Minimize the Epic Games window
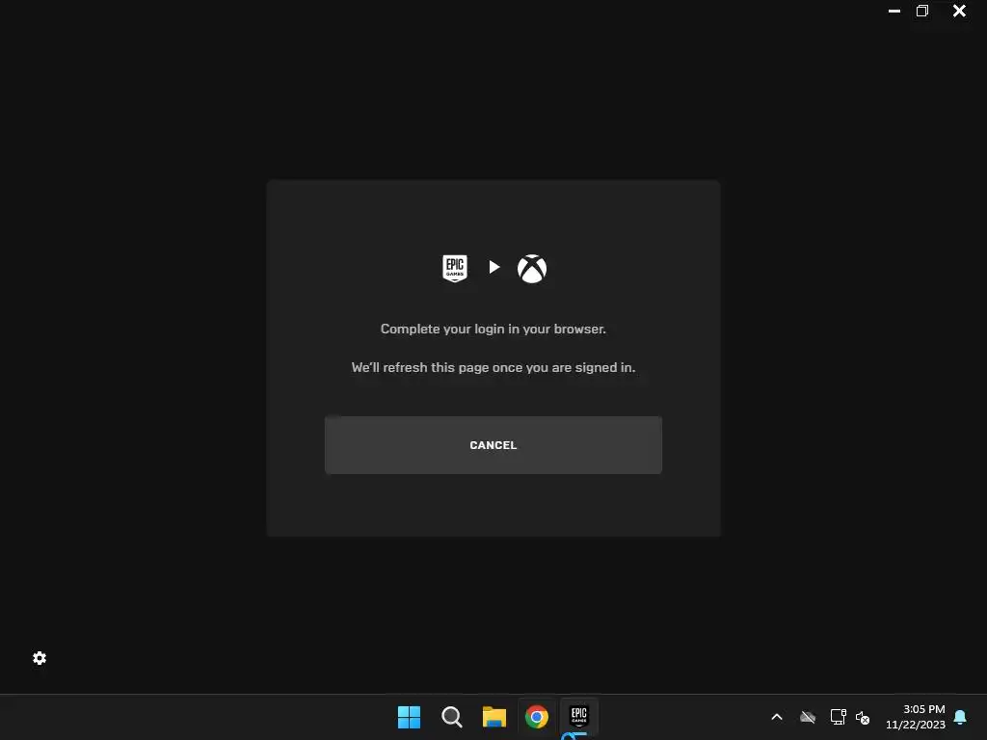This screenshot has width=987, height=740. (894, 11)
